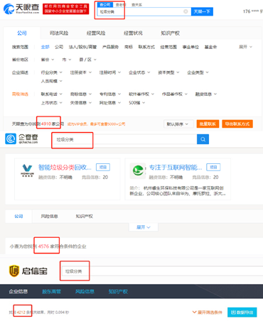
Task: Open the 默认排序 sort dropdown
Action: (178, 124)
